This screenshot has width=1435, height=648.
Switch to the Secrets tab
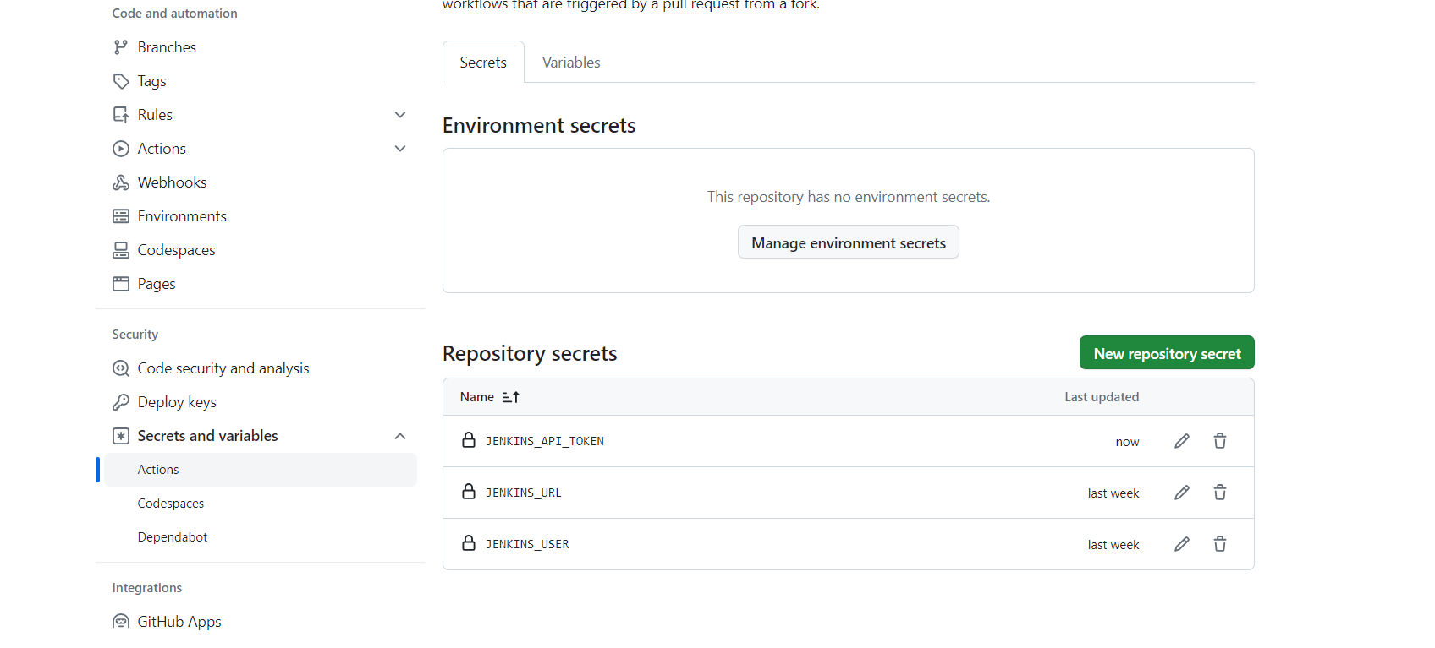[483, 63]
